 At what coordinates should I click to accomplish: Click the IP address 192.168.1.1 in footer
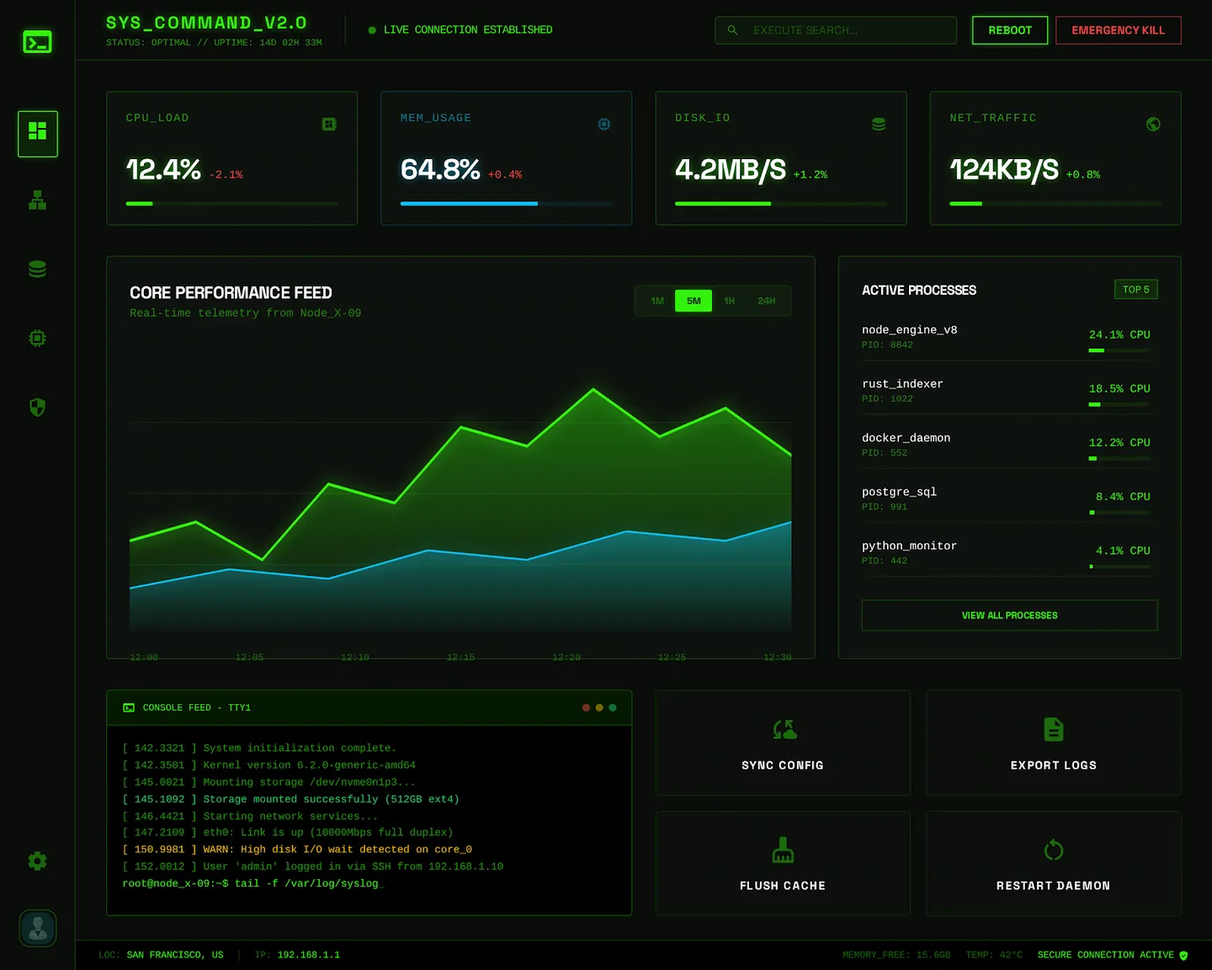click(x=309, y=955)
